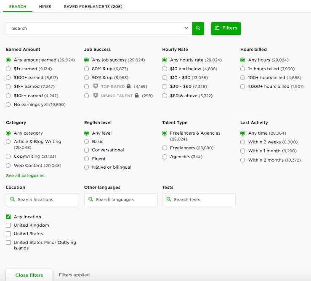Click the lock icon beside Rising Talent
Image resolution: width=311 pixels, height=281 pixels.
tap(136, 95)
